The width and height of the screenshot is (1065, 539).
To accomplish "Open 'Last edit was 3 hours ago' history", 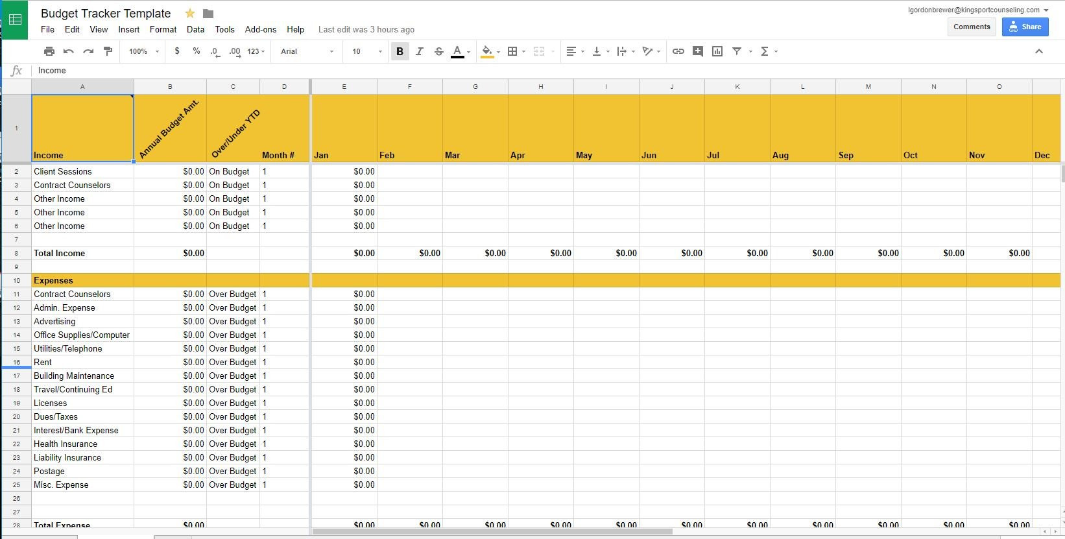I will tap(366, 30).
